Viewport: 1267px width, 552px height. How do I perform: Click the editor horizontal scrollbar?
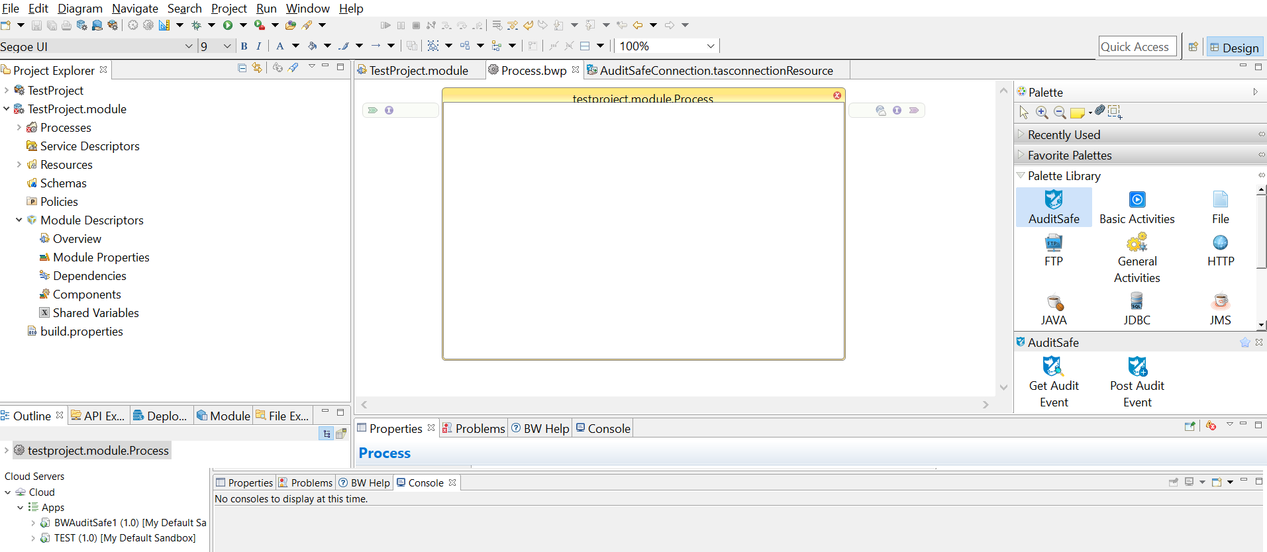(x=674, y=404)
